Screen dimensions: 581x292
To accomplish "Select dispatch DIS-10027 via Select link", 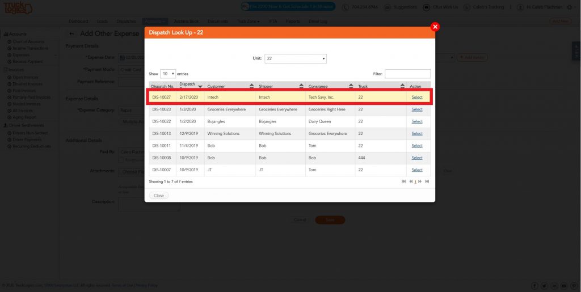I will coord(417,98).
